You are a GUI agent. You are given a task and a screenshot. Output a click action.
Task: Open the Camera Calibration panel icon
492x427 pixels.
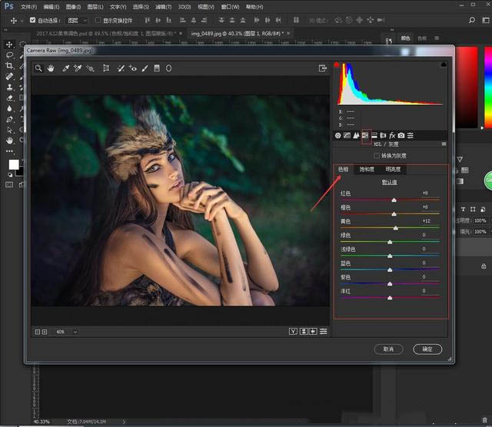tap(401, 135)
